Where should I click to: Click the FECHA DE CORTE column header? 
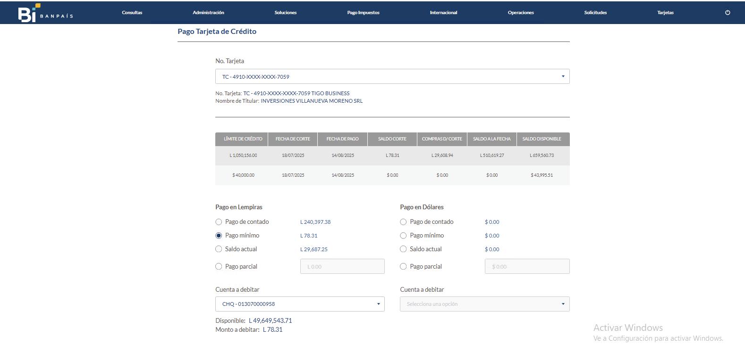pyautogui.click(x=293, y=139)
